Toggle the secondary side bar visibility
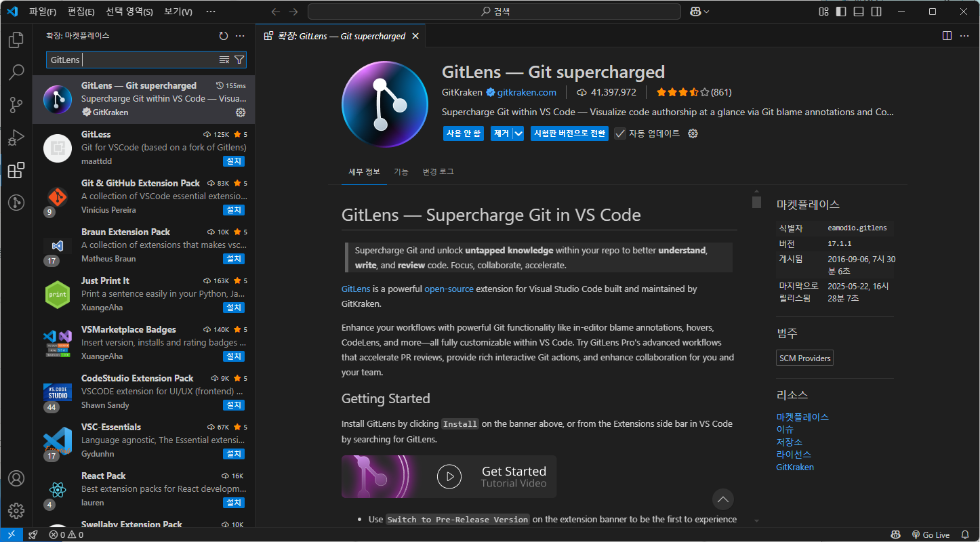This screenshot has height=542, width=980. (x=876, y=12)
